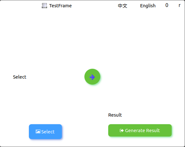Click the white Select text in blue button
This screenshot has width=185, height=147.
pyautogui.click(x=48, y=132)
